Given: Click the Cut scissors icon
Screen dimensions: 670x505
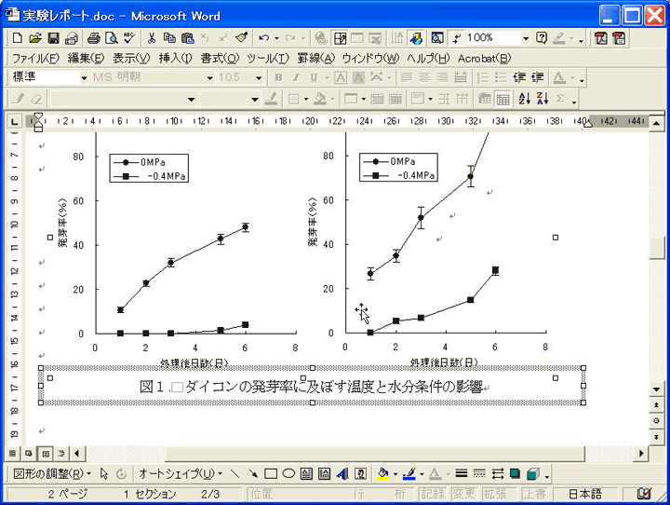Looking at the screenshot, I should click(x=151, y=38).
